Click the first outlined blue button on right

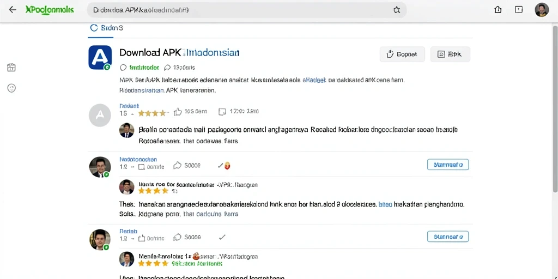tap(448, 165)
